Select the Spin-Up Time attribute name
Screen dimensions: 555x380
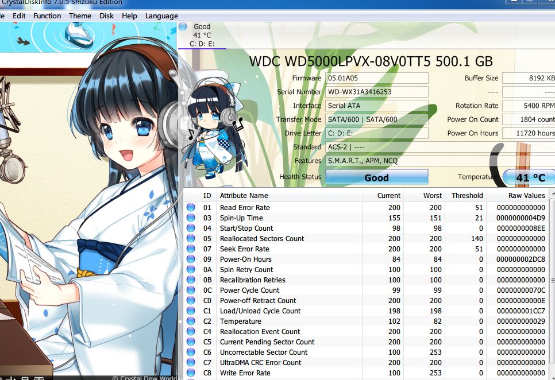click(x=241, y=218)
